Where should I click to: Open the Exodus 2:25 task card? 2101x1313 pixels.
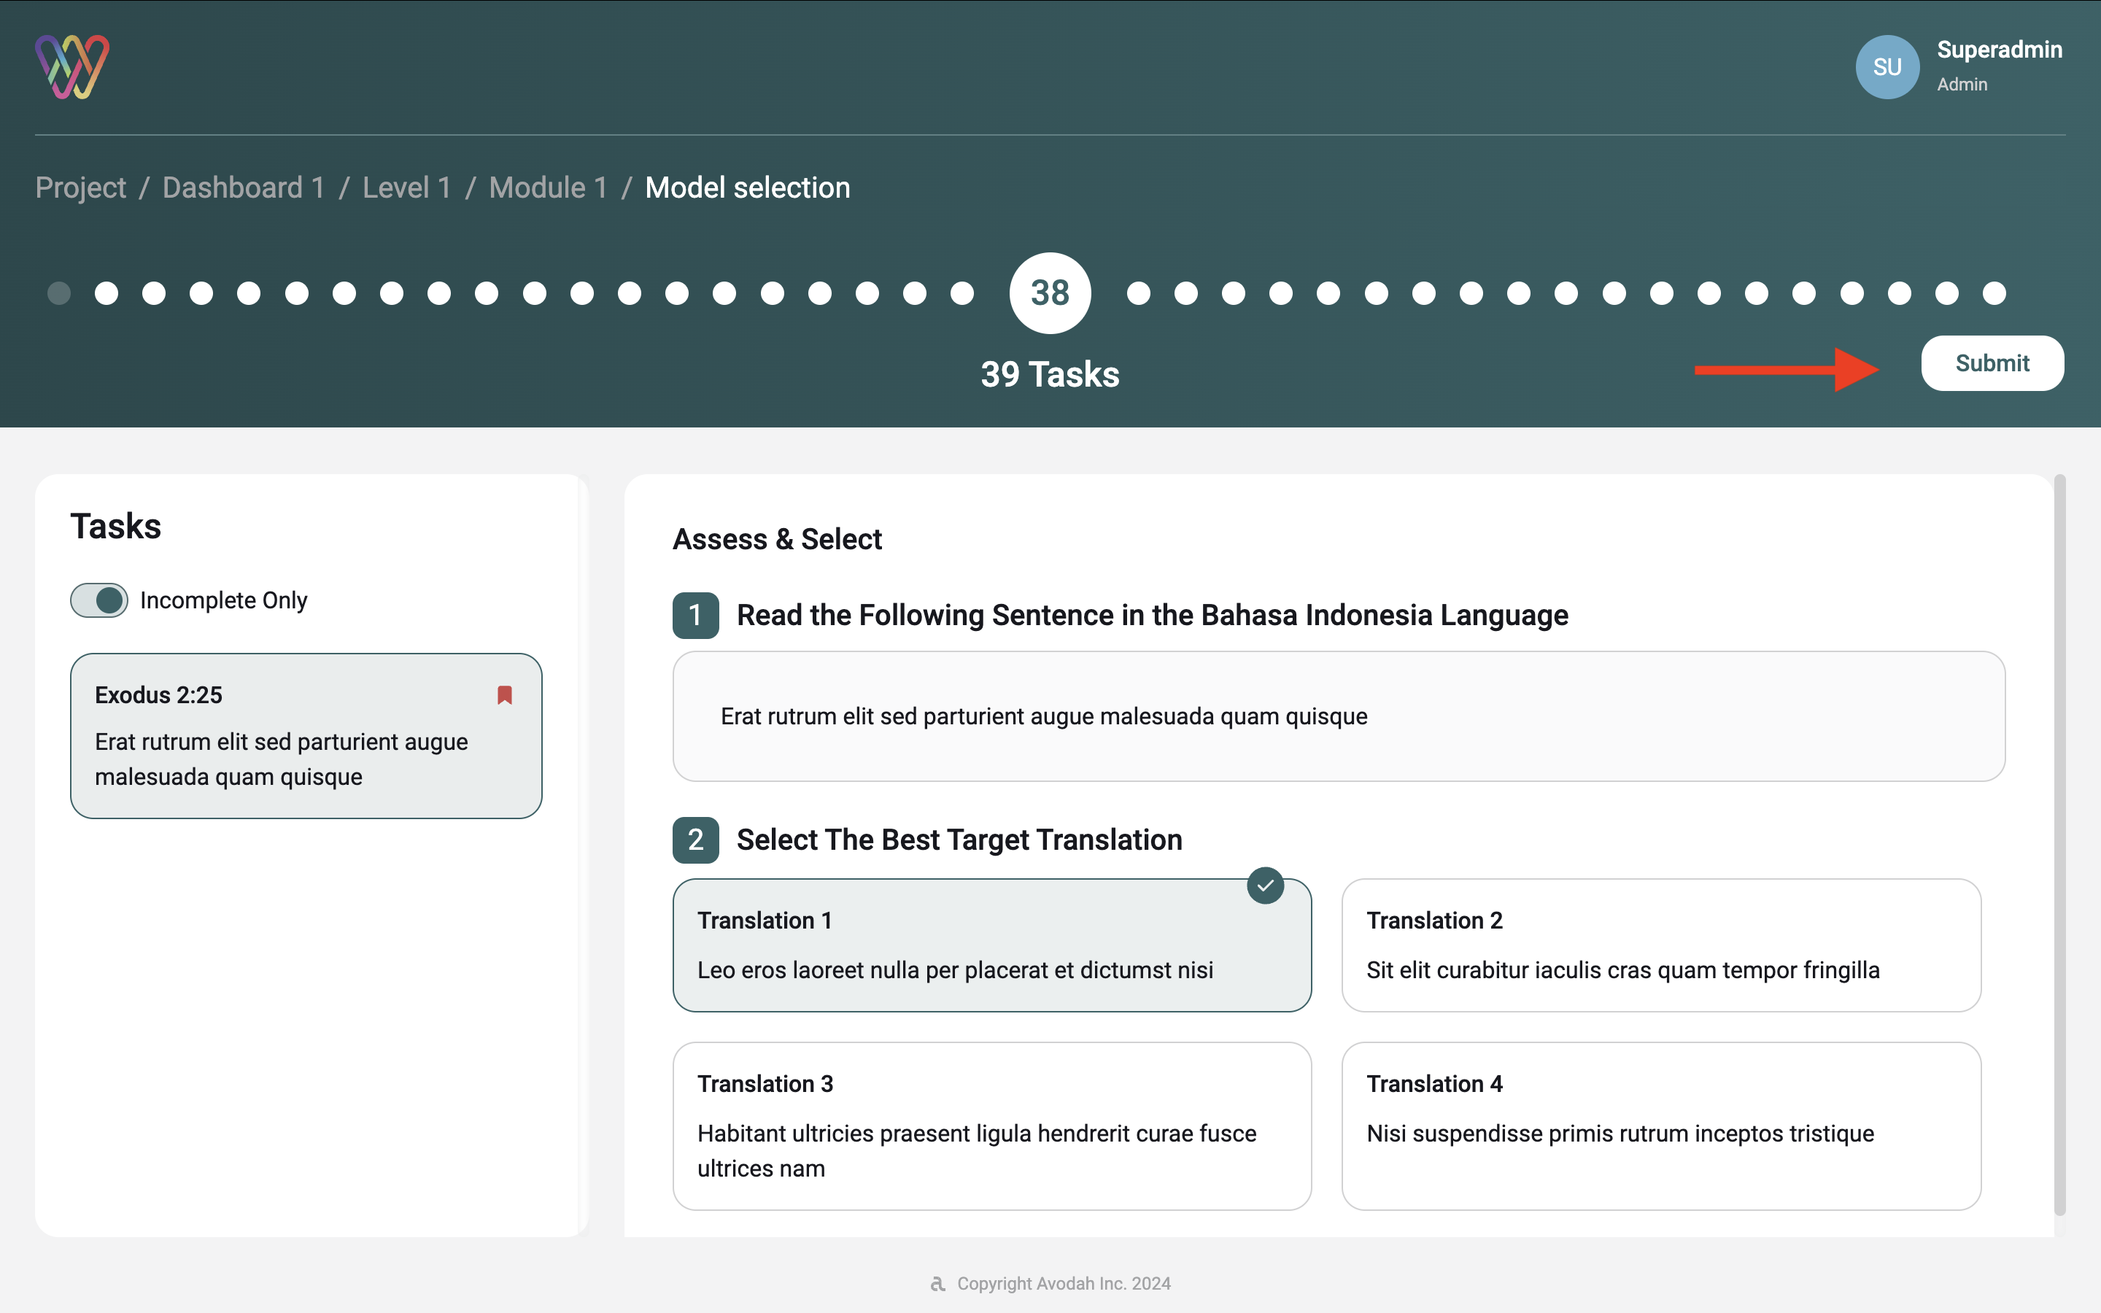(306, 735)
